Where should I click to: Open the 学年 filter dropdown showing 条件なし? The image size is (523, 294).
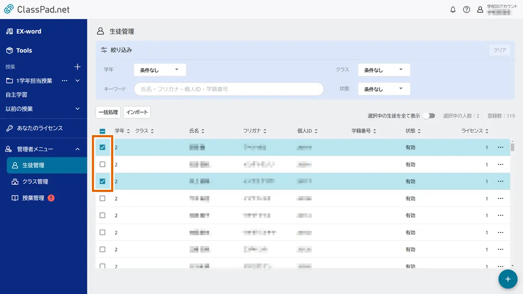(159, 69)
